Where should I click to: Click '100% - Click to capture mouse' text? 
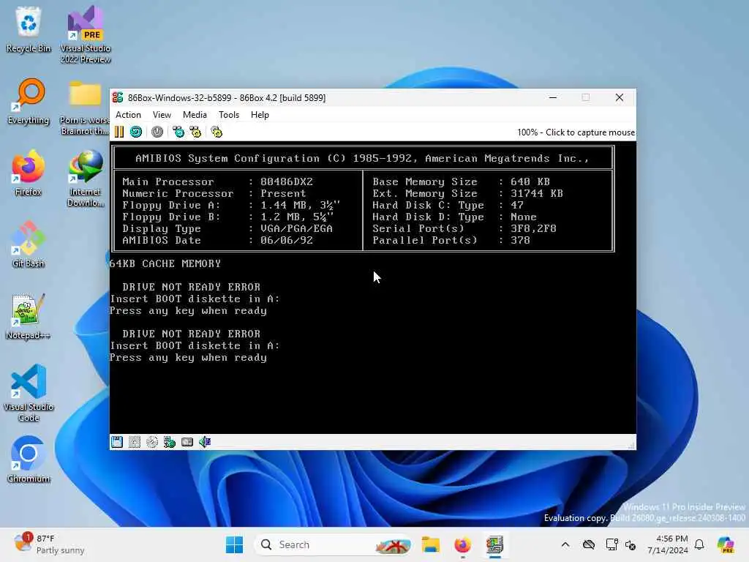coord(576,132)
